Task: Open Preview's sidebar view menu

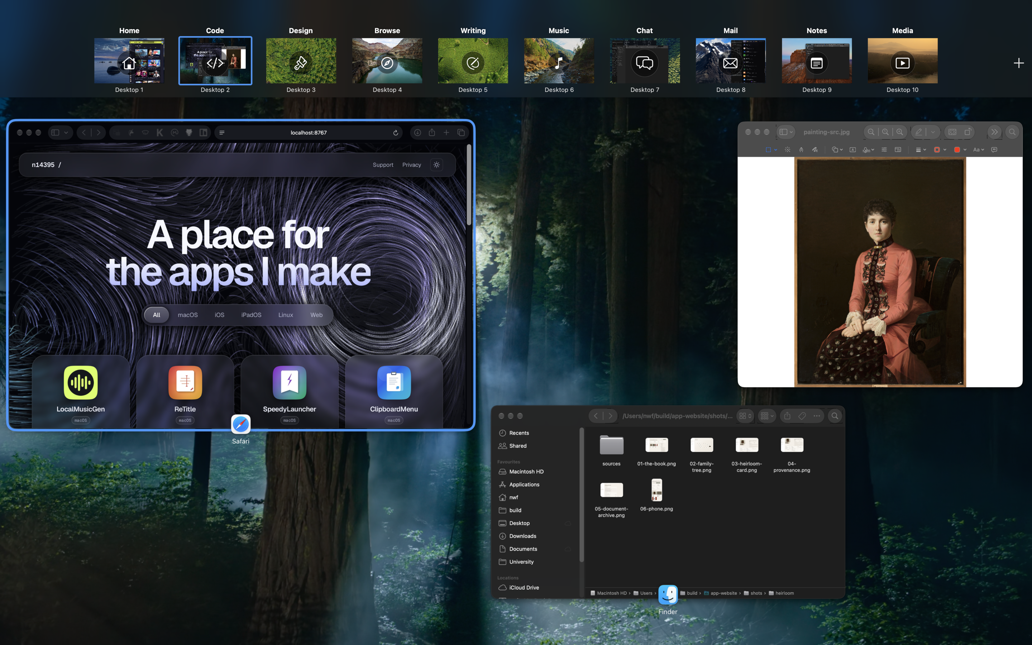Action: pos(786,132)
